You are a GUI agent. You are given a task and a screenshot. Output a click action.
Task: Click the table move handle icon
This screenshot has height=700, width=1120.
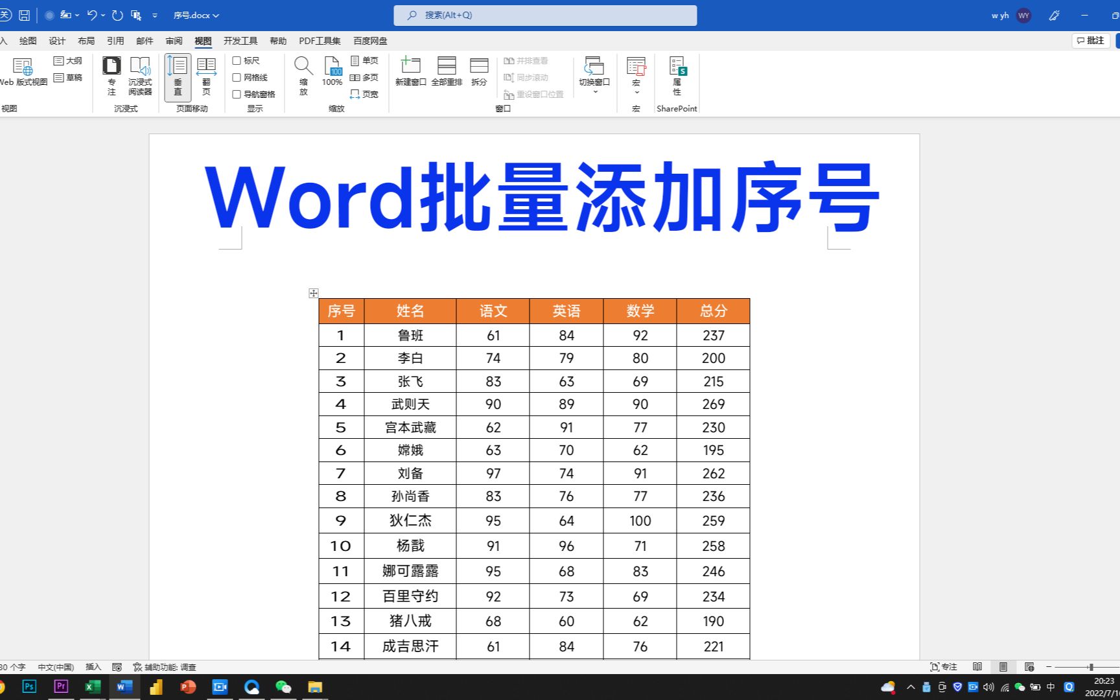pos(314,293)
